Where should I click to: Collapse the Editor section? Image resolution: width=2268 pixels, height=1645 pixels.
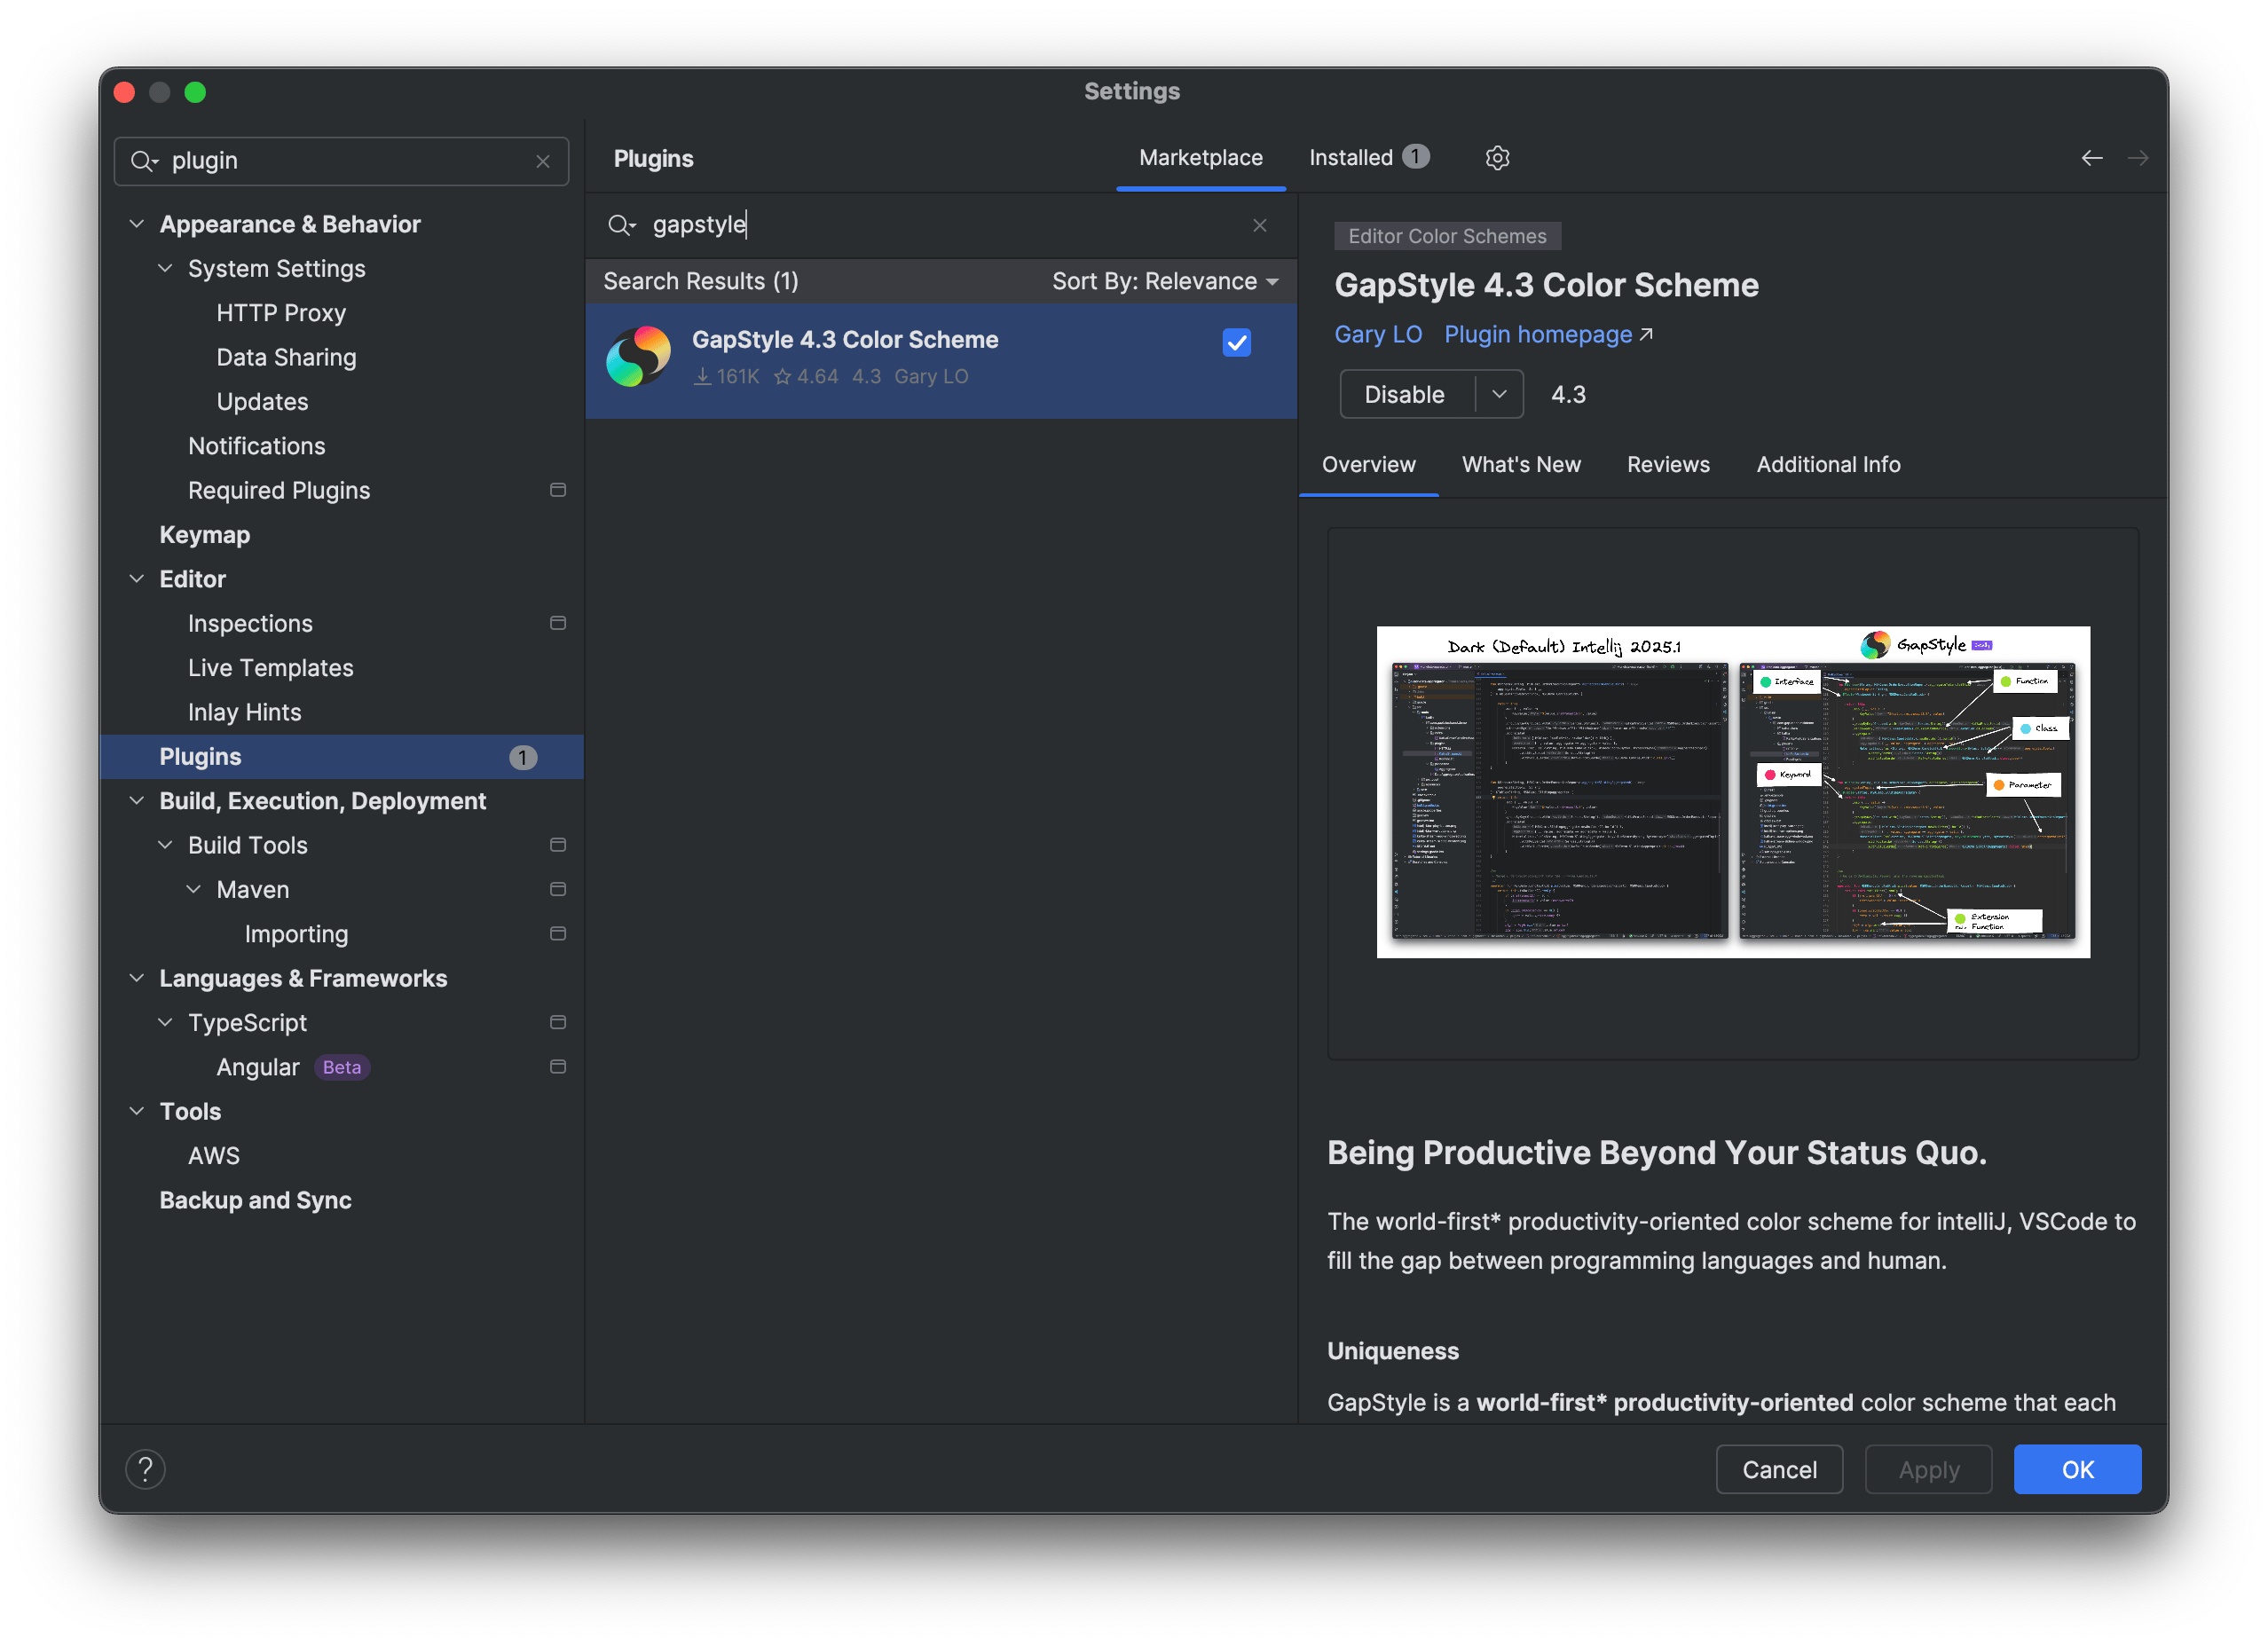coord(137,579)
